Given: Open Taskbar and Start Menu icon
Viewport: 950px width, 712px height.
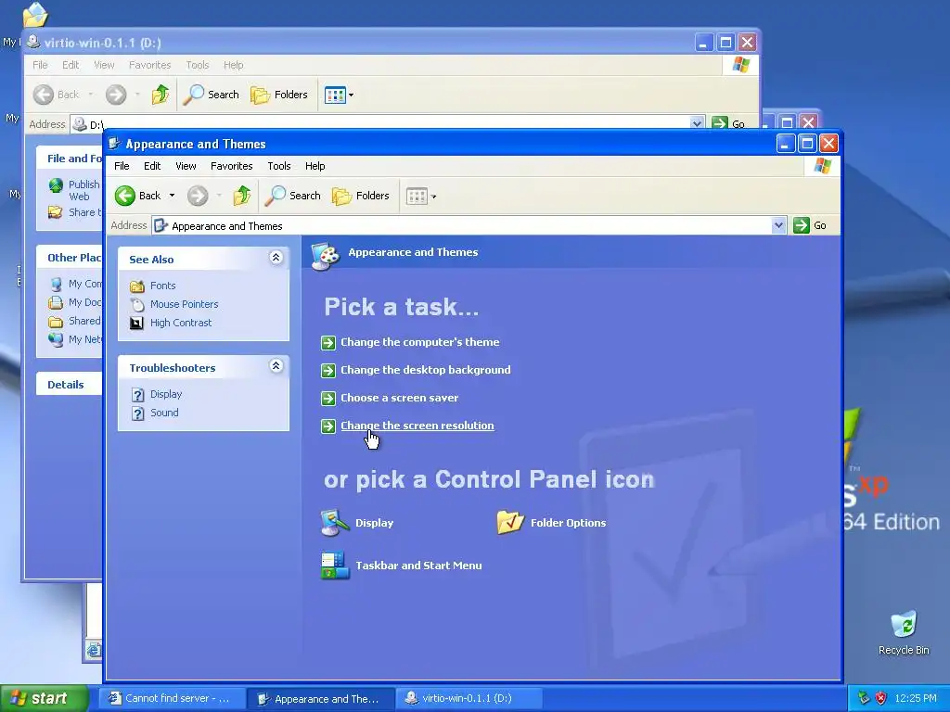Looking at the screenshot, I should tap(401, 566).
